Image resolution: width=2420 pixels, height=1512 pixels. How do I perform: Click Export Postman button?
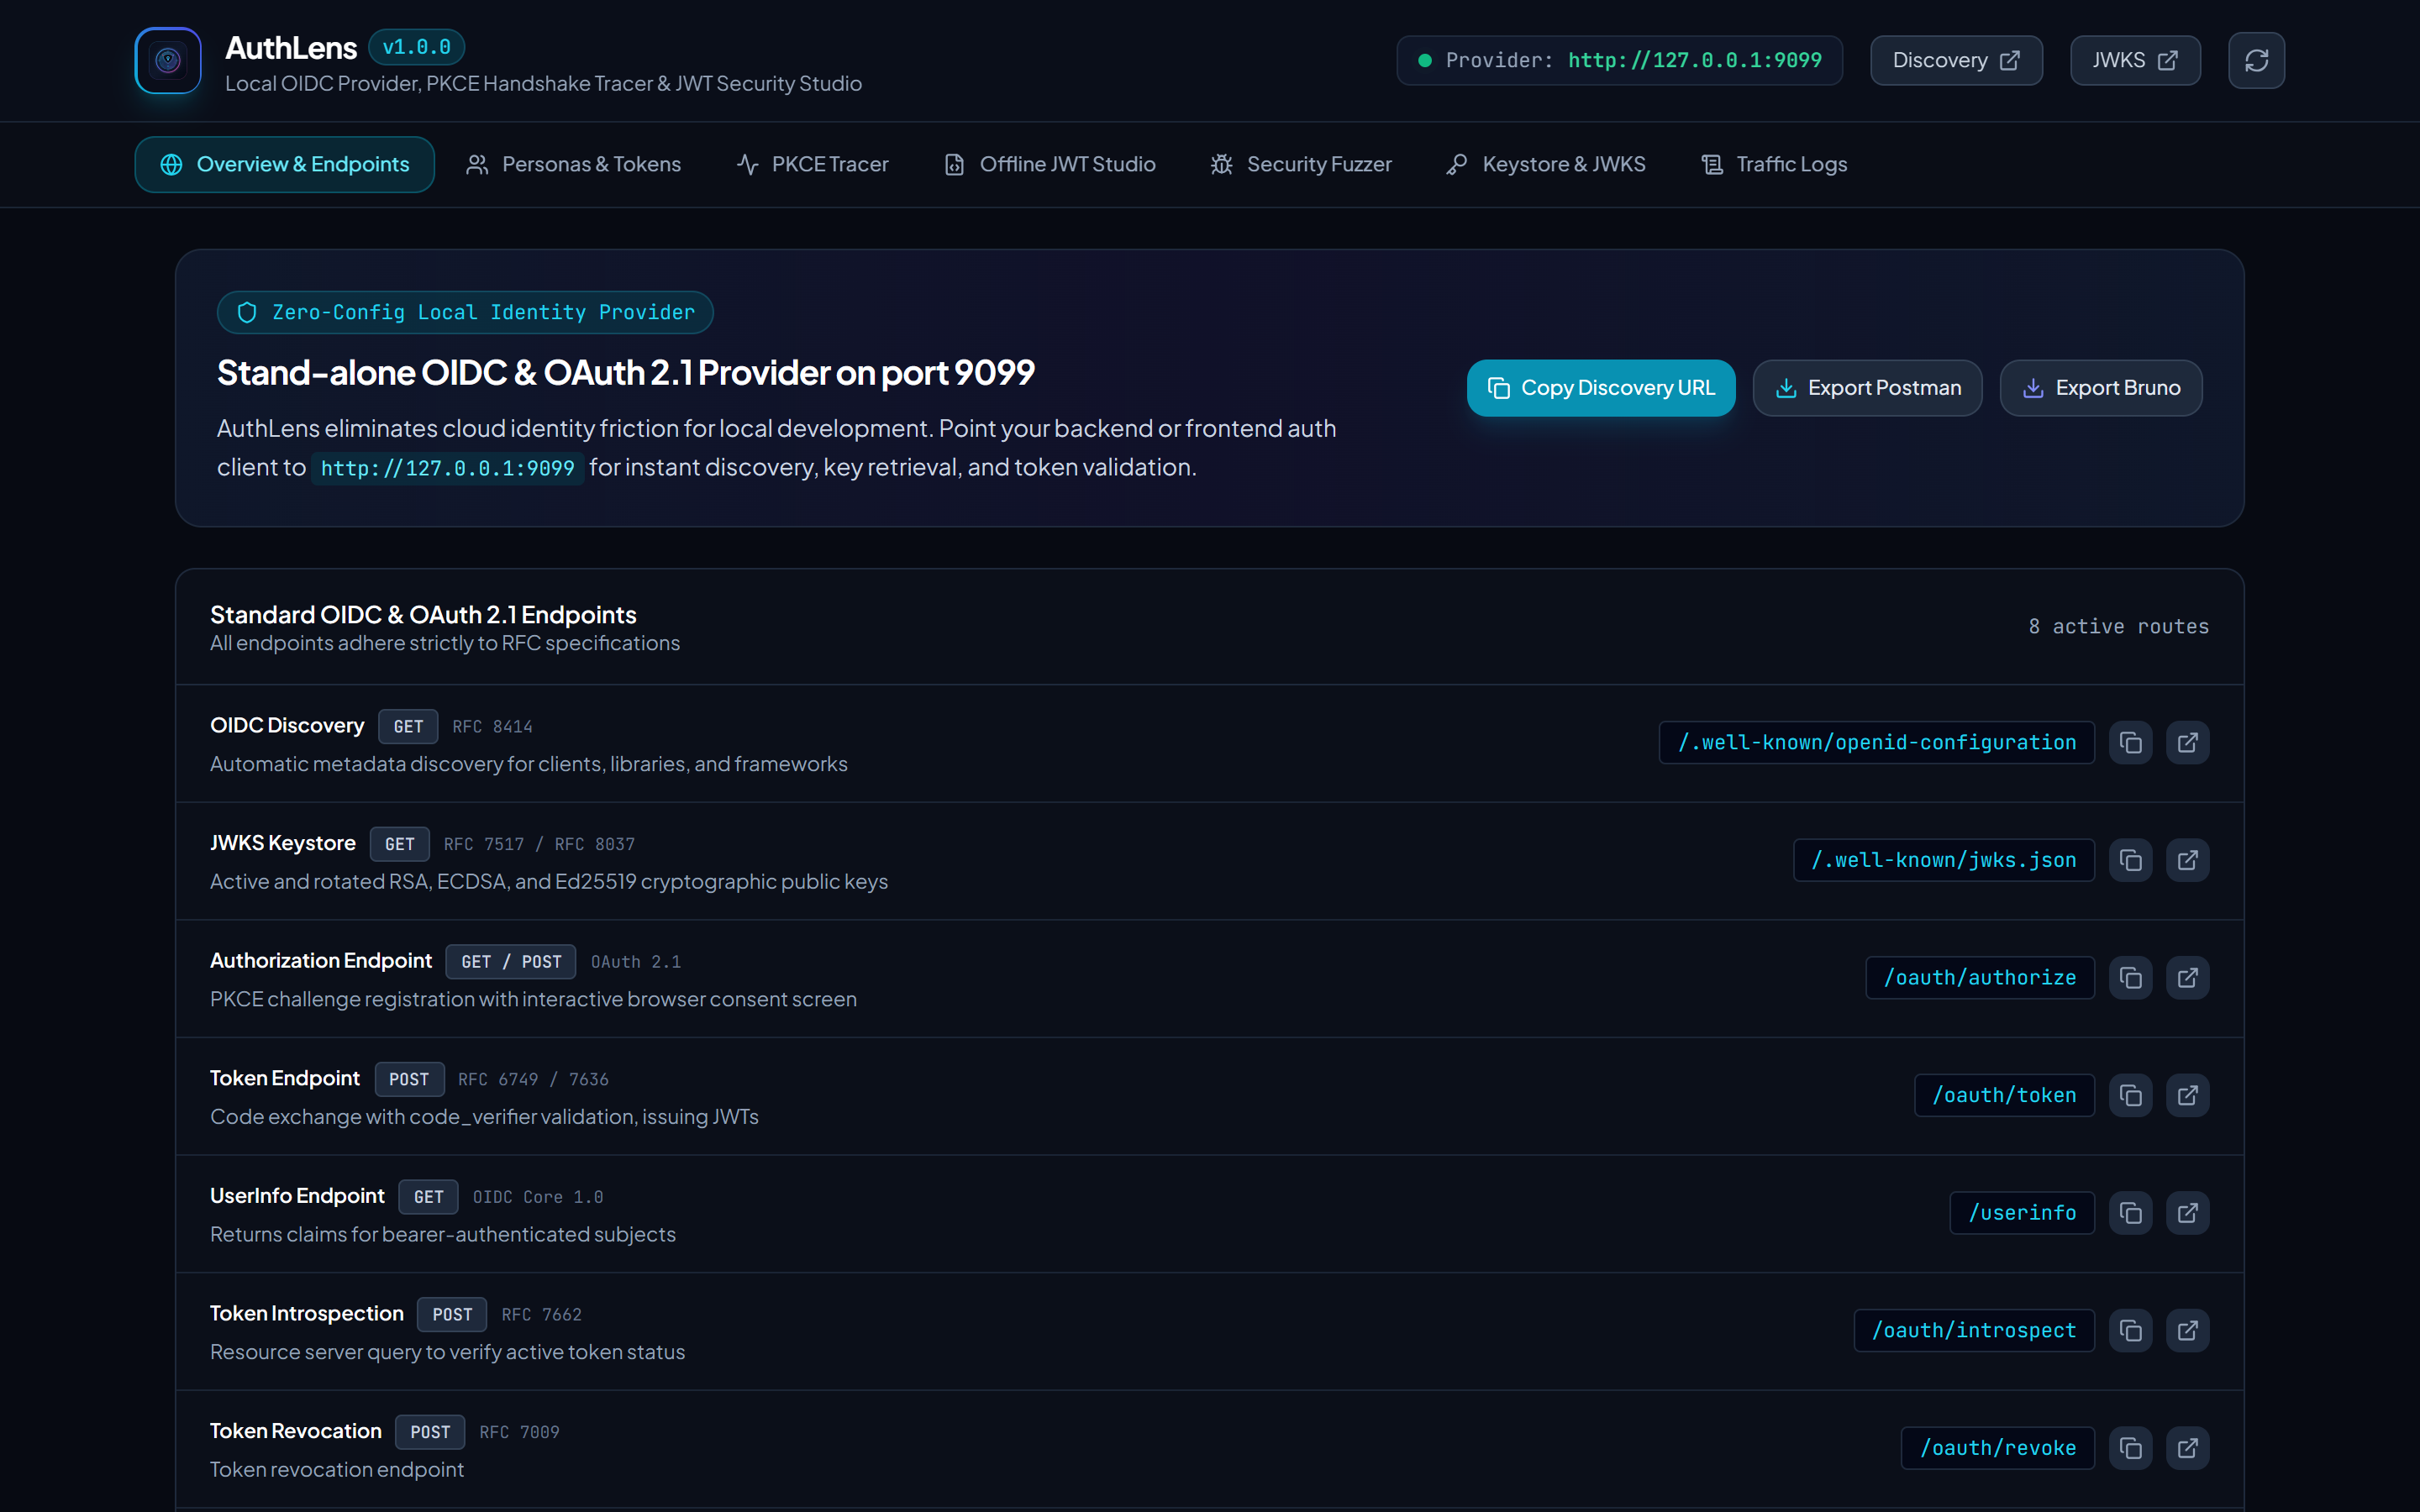coord(1867,388)
